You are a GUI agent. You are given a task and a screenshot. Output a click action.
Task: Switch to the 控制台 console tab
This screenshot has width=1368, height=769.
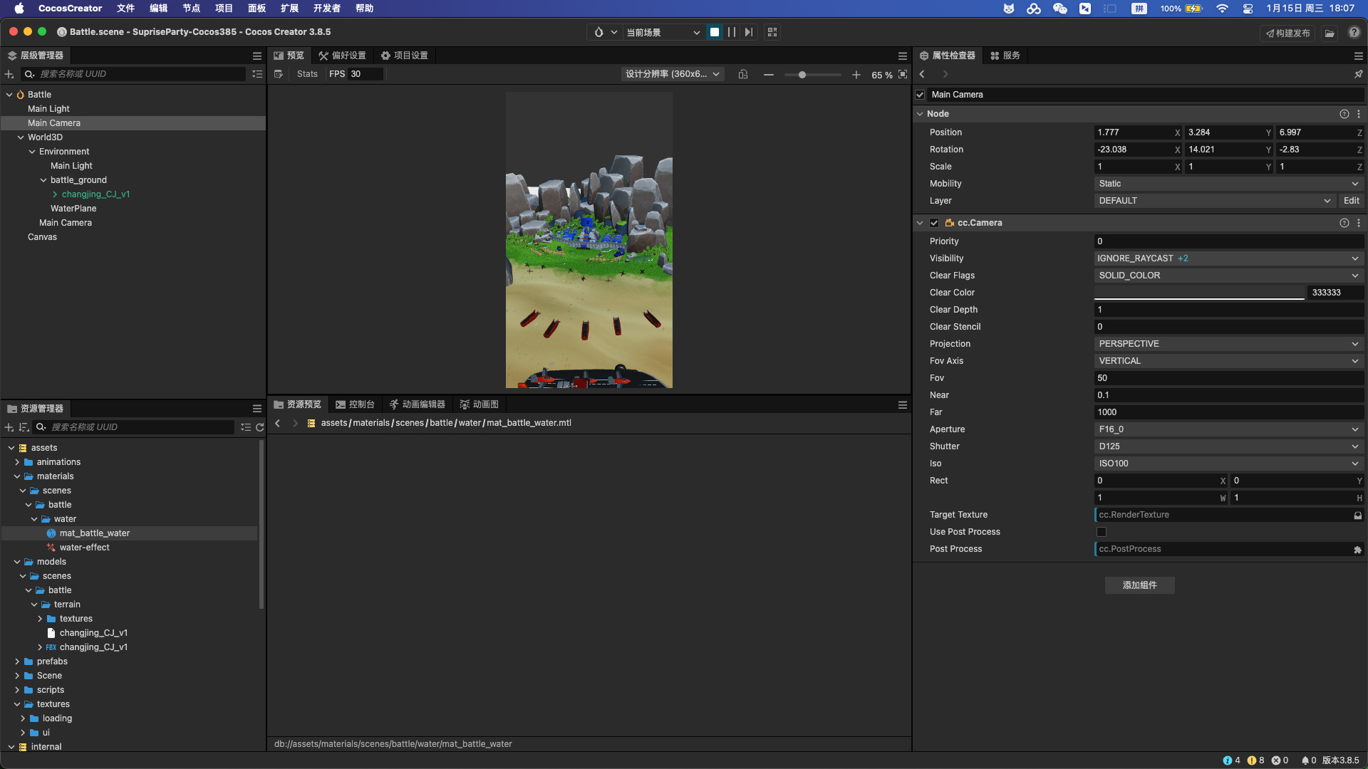click(355, 404)
